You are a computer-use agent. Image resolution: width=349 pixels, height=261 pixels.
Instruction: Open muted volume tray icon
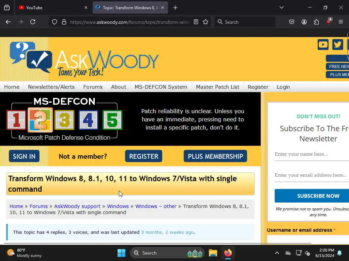(308, 253)
